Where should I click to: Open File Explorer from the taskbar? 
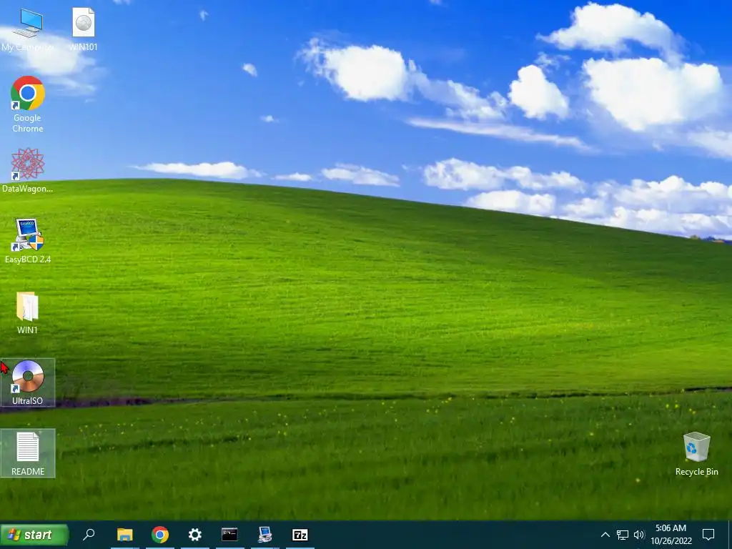click(x=124, y=535)
